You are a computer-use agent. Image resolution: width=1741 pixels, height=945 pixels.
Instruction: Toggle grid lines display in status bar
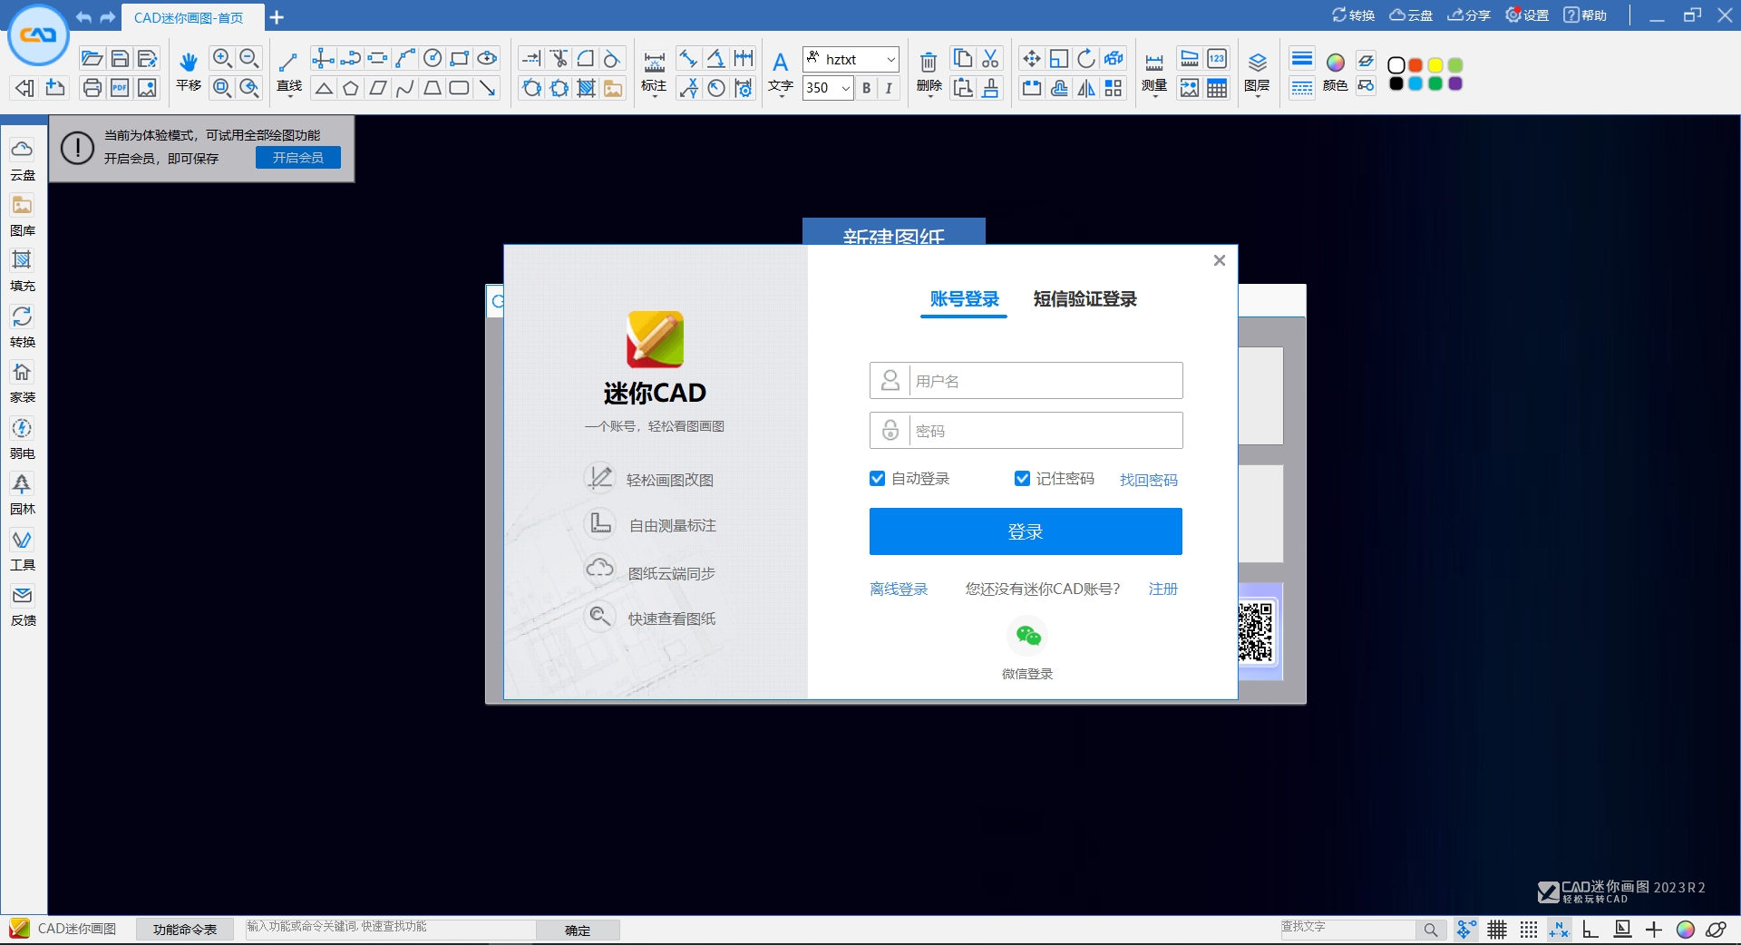[1497, 930]
